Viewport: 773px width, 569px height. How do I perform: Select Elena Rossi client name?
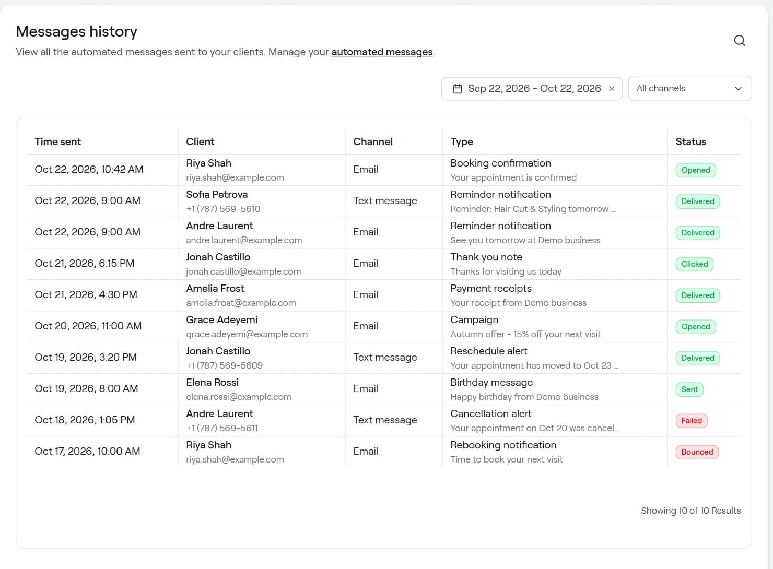[212, 382]
